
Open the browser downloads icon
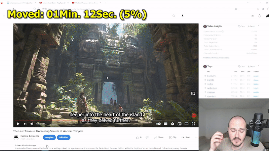tap(258, 9)
